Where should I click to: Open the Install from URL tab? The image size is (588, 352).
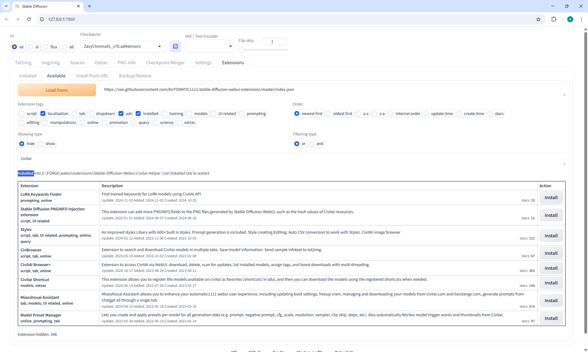point(92,76)
